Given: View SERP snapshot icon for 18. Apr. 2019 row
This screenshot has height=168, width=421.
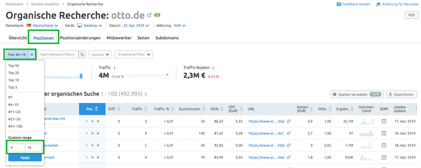Looking at the screenshot, I should [384, 145].
